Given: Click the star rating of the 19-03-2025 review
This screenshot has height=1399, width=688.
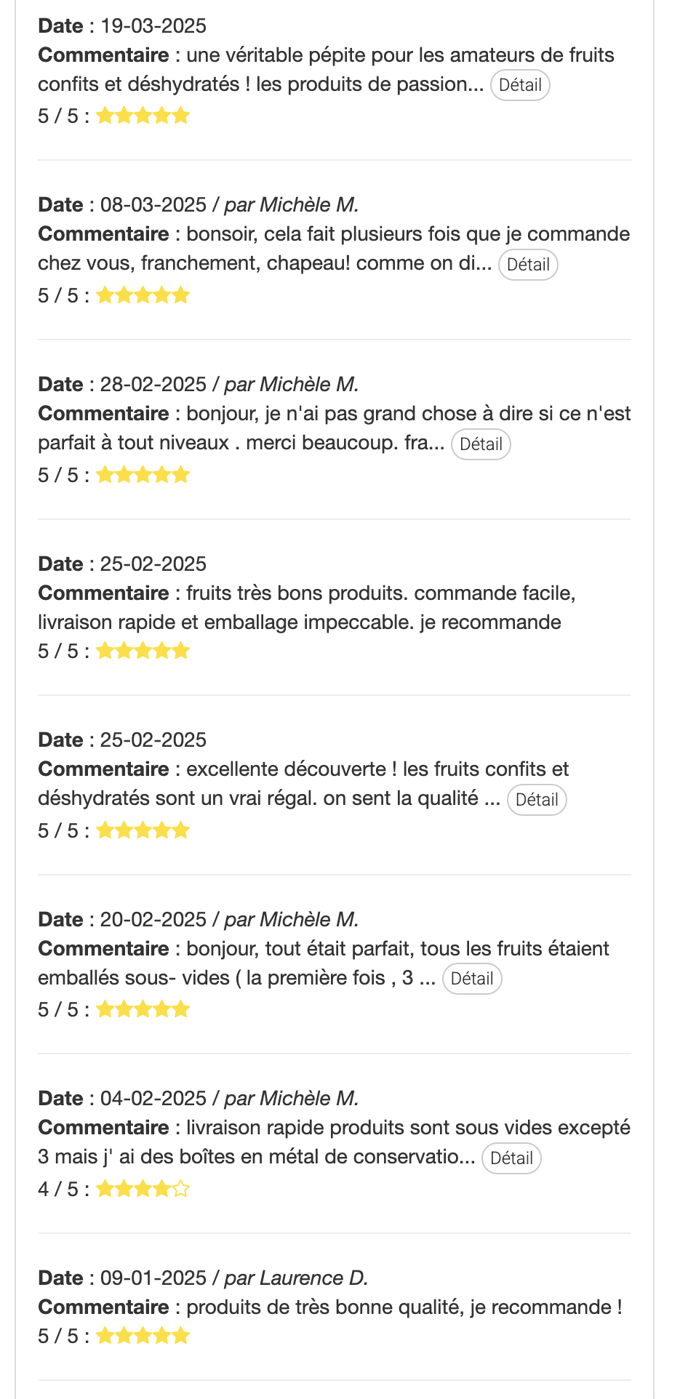Looking at the screenshot, I should [143, 116].
